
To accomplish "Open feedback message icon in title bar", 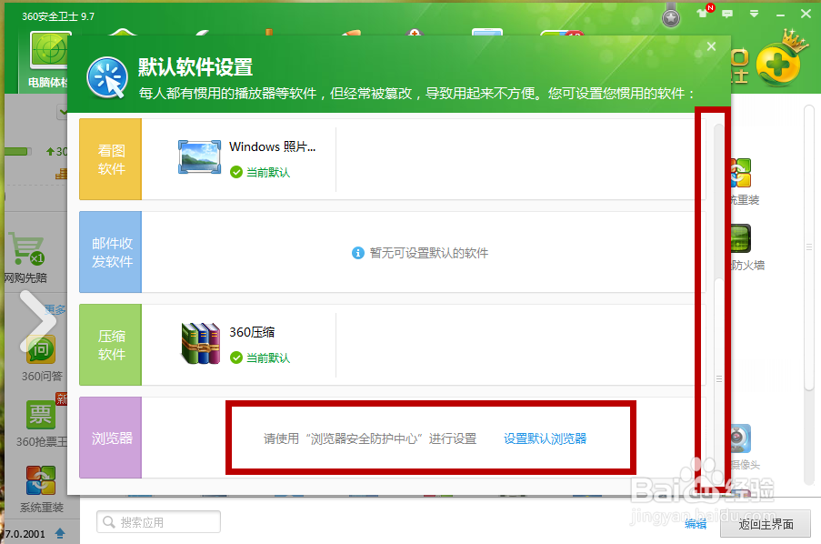I will tap(727, 15).
